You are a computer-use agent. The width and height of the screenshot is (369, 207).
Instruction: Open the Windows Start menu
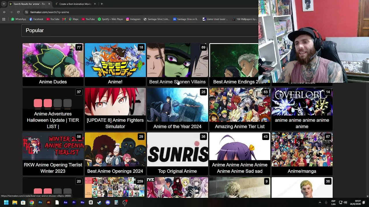point(6,202)
